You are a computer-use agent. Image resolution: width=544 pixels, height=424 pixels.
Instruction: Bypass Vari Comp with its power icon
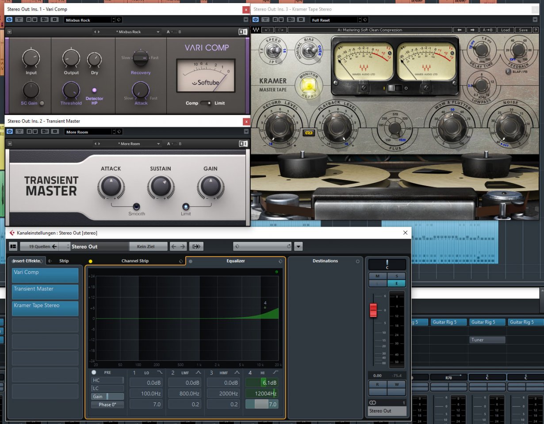click(9, 20)
